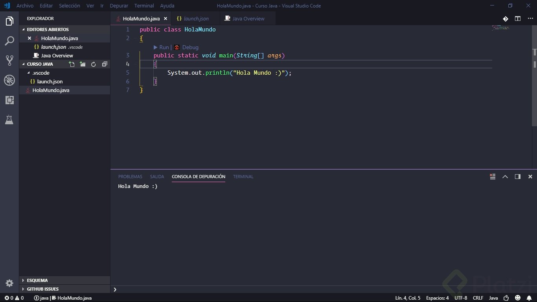The width and height of the screenshot is (537, 302).
Task: Open the Source Control view
Action: [9, 60]
